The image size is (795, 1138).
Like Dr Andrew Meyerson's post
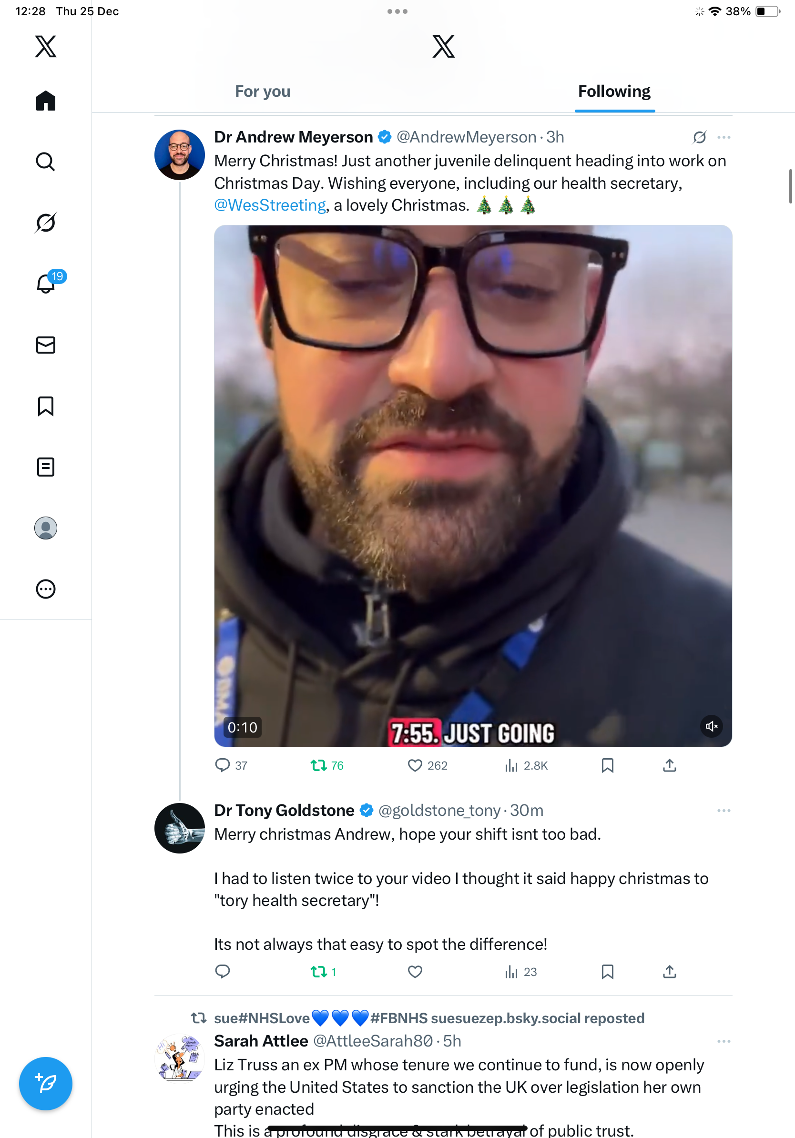click(x=415, y=766)
